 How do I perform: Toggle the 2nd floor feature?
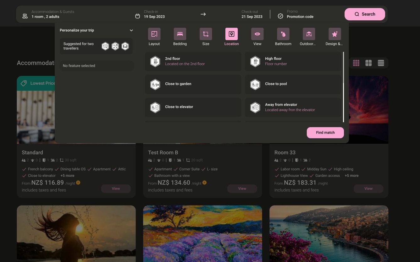(193, 61)
